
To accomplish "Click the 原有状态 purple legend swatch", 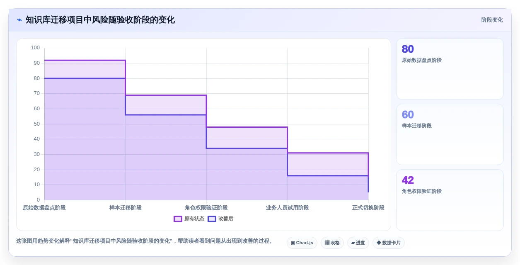I will 178,219.
